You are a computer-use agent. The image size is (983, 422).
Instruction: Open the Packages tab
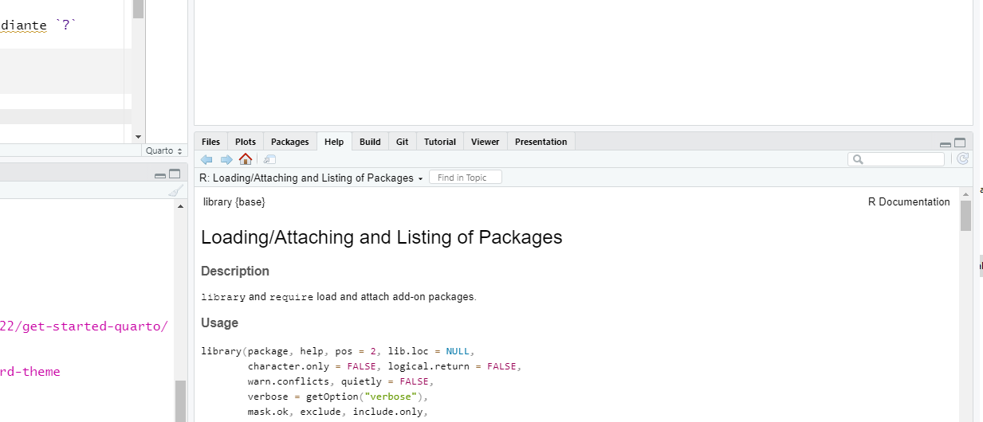[289, 142]
